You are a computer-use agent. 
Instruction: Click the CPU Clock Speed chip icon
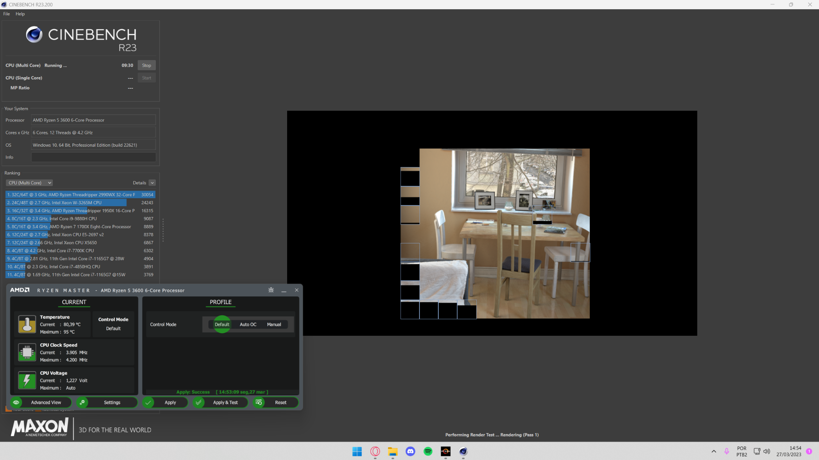27,352
